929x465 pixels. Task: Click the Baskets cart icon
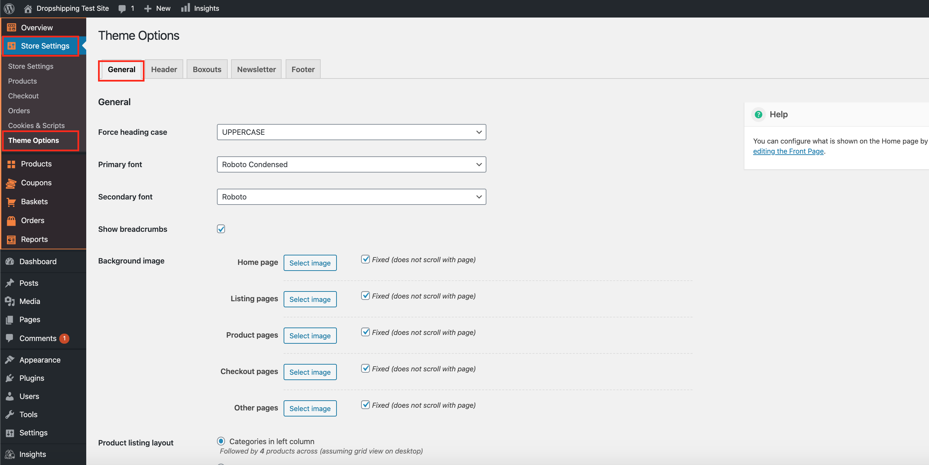click(x=11, y=201)
